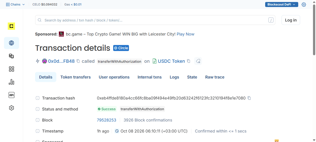
Task: Click the Log in button
Action: click(291, 20)
